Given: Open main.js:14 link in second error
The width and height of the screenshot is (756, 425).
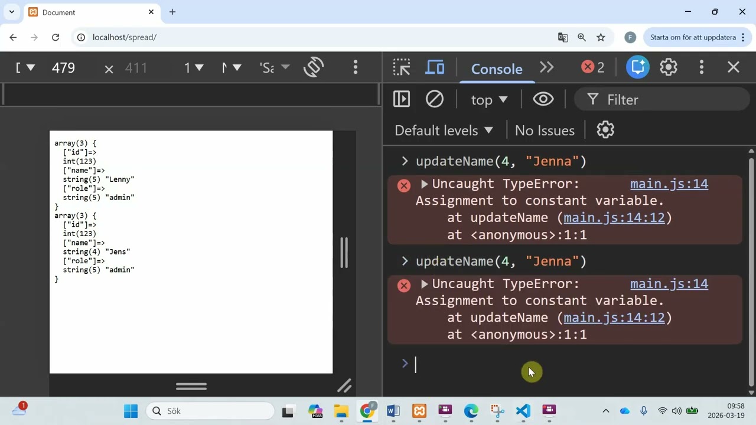Looking at the screenshot, I should click(669, 284).
